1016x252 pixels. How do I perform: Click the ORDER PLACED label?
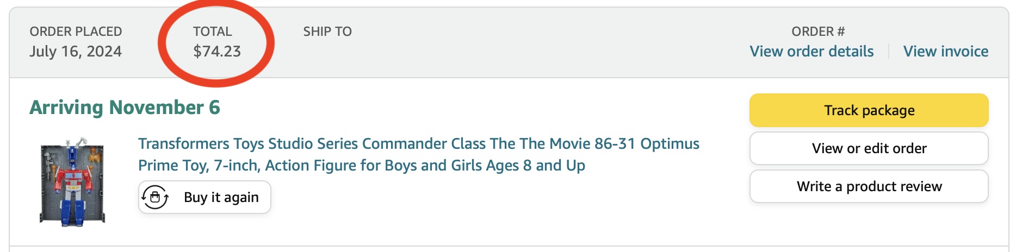point(76,31)
